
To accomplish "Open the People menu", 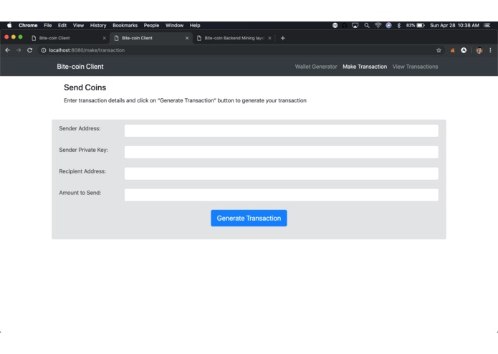I will pos(151,25).
